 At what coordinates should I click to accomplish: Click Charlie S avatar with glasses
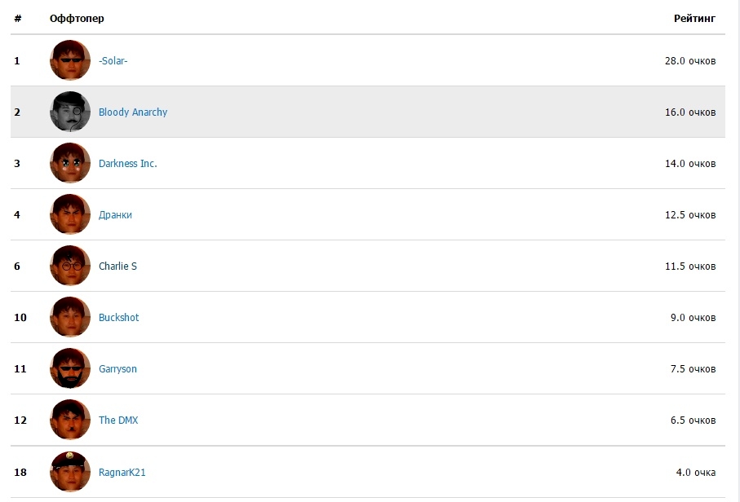(70, 266)
